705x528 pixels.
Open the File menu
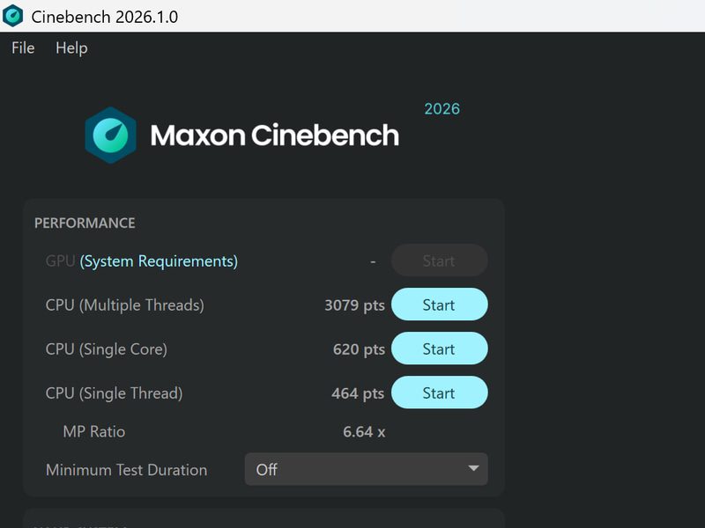click(23, 48)
